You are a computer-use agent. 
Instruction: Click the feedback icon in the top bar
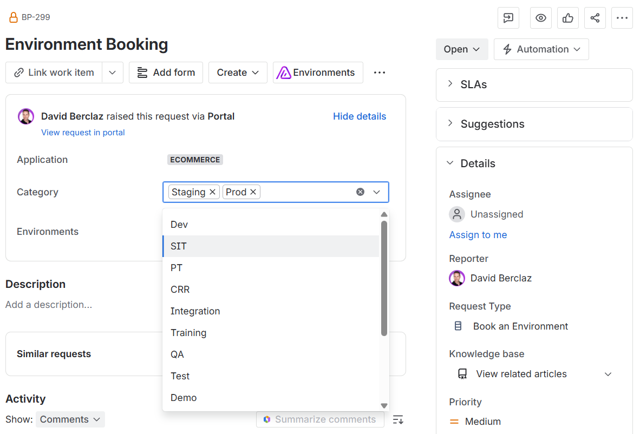click(x=508, y=18)
